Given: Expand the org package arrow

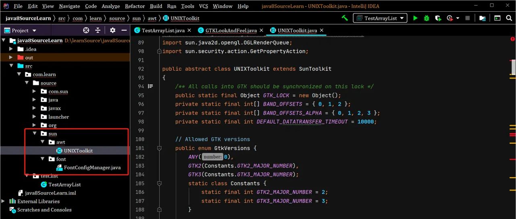Looking at the screenshot, I should tap(35, 125).
